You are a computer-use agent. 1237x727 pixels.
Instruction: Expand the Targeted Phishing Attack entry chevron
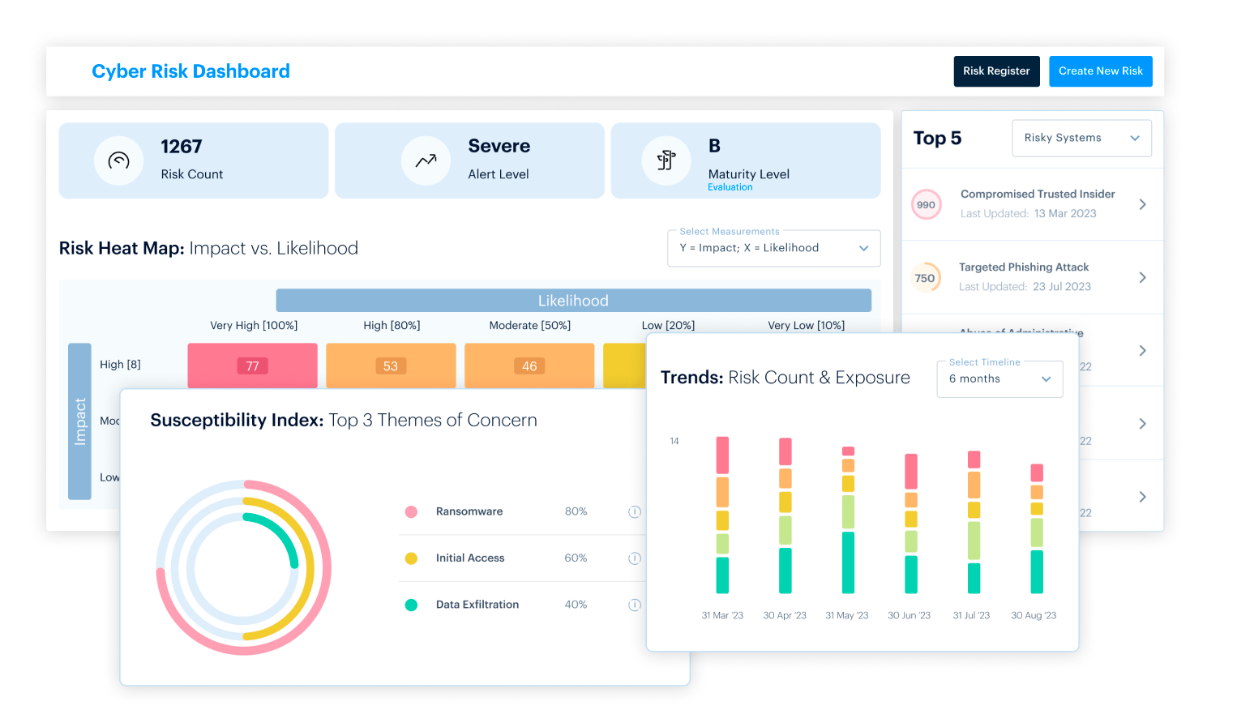point(1142,277)
